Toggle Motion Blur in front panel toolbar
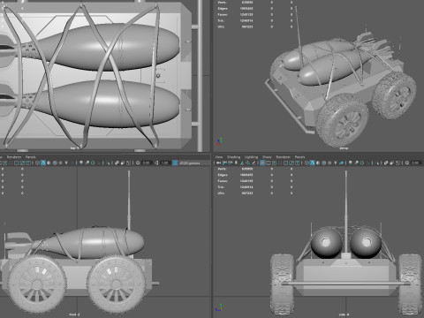The width and height of the screenshot is (424, 318). pos(87,163)
